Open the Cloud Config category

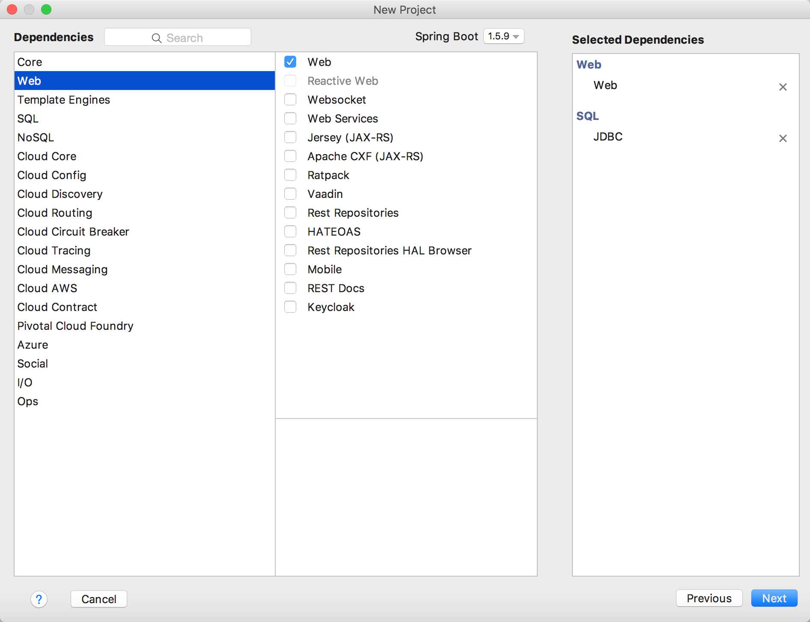(145, 175)
